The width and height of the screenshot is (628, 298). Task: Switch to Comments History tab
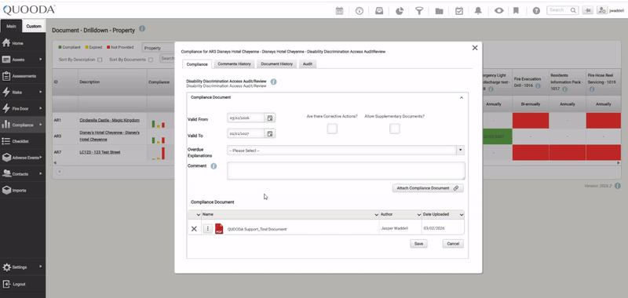click(x=234, y=64)
